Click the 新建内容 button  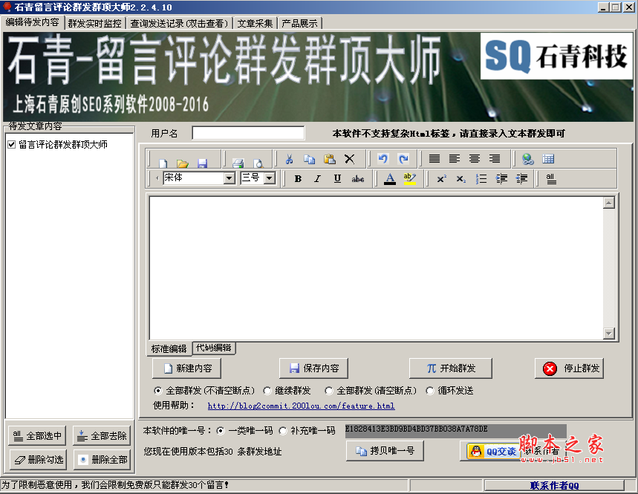tap(186, 368)
